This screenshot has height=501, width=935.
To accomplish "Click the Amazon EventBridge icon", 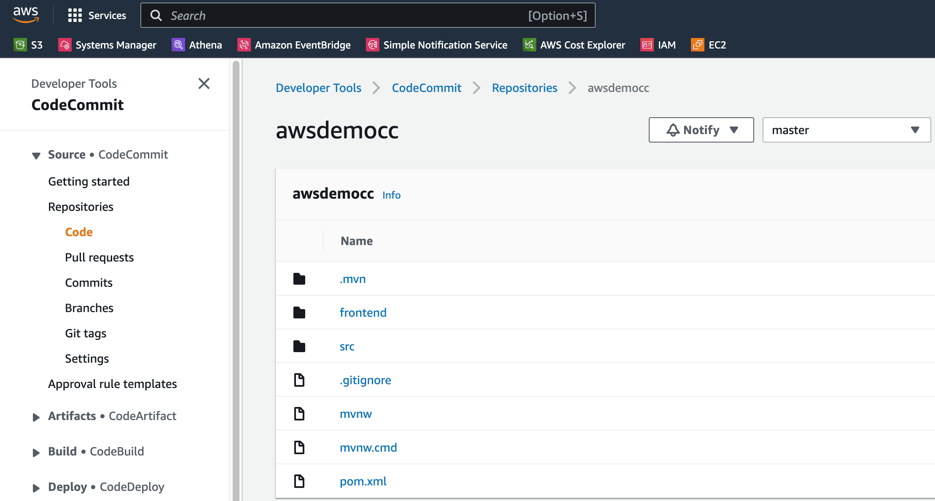I will tap(244, 45).
